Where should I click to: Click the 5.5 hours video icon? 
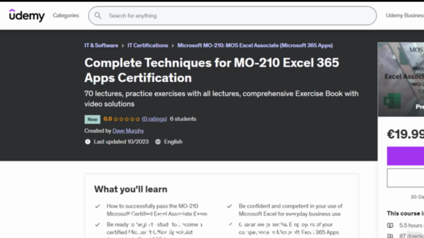pos(390,225)
